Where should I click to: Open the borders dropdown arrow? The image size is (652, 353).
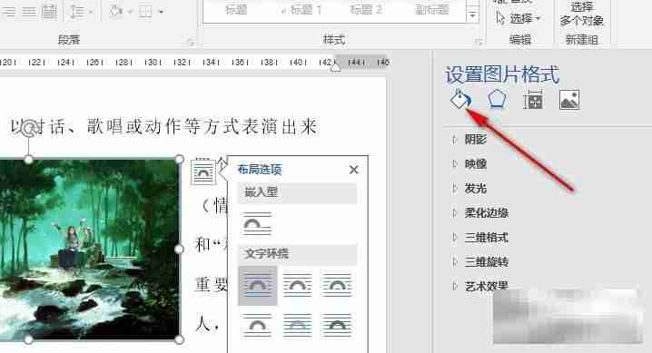(x=161, y=12)
